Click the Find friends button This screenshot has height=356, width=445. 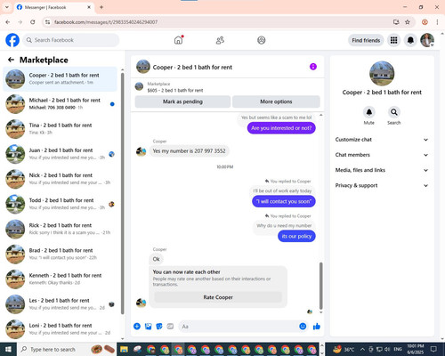(366, 40)
